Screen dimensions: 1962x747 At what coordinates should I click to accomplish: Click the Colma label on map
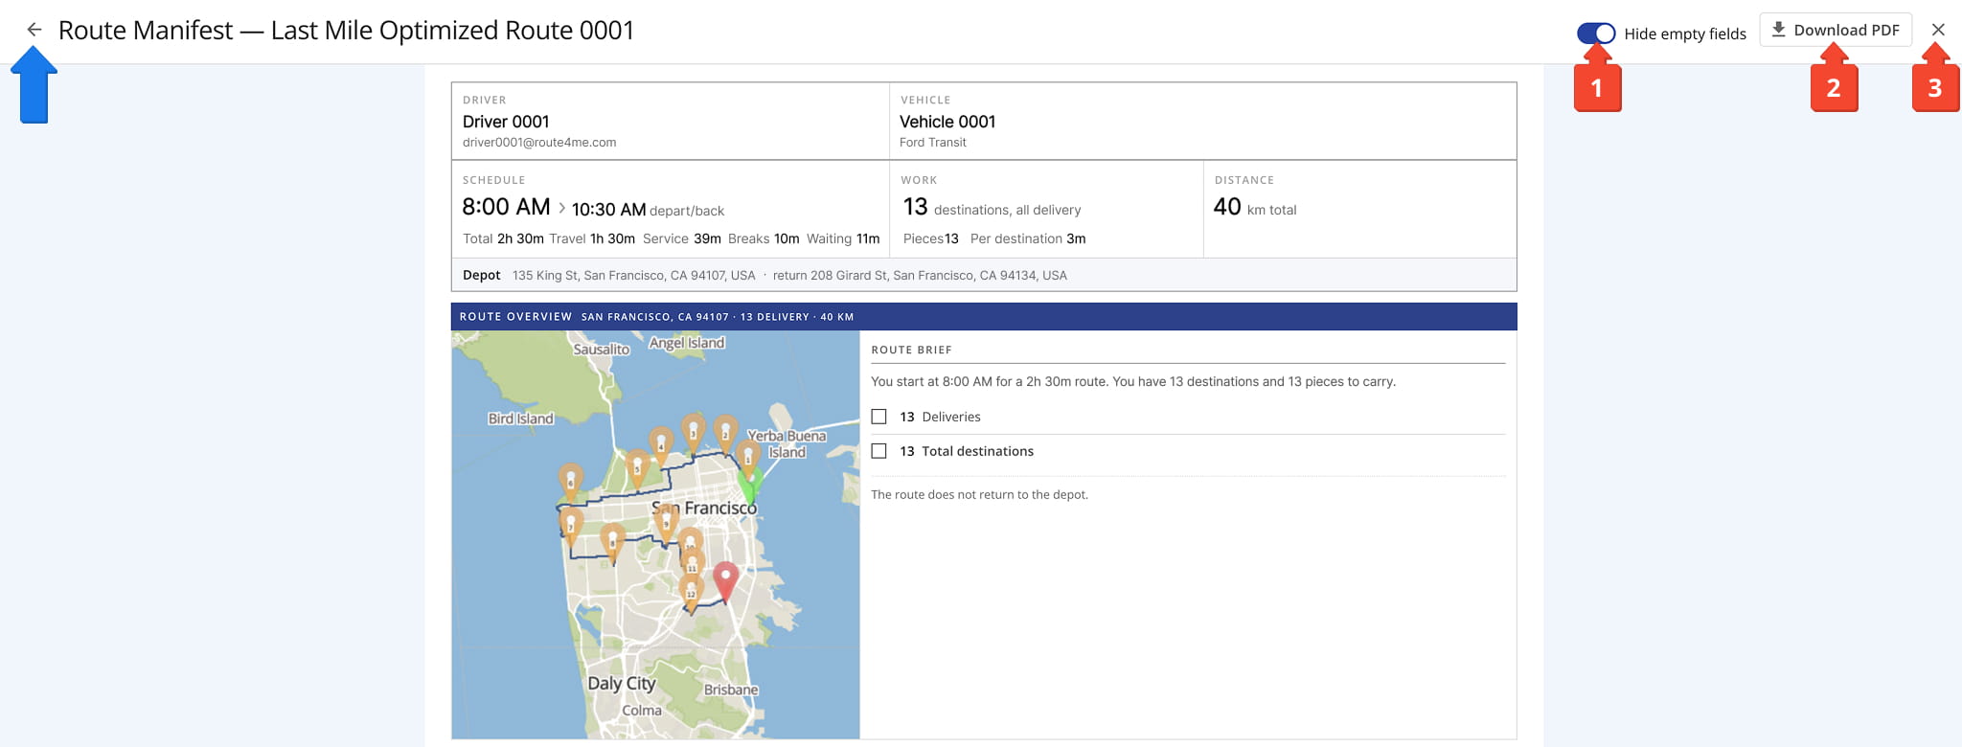coord(642,711)
